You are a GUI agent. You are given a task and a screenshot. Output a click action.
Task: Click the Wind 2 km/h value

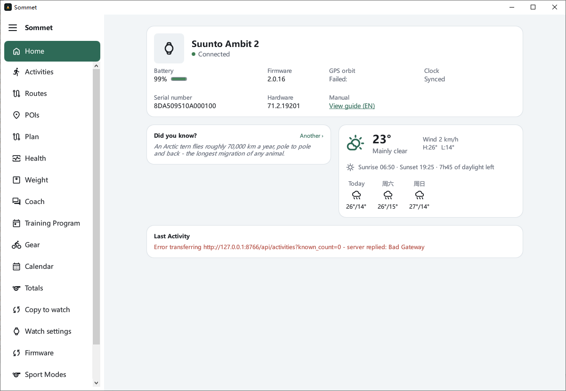(441, 139)
